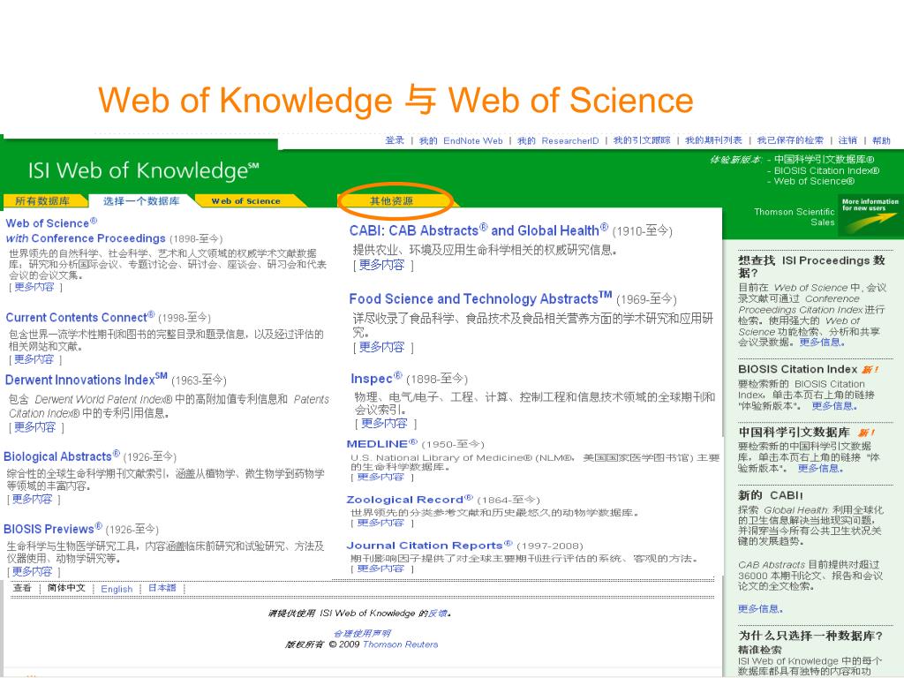Click the 注销 link
904x678 pixels.
pyautogui.click(x=847, y=140)
